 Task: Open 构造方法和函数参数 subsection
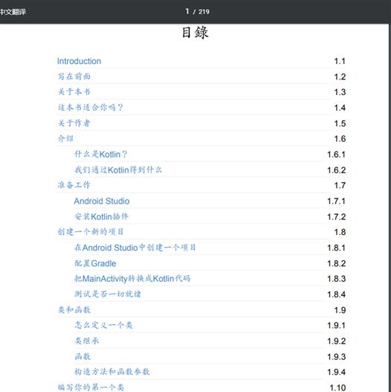pyautogui.click(x=112, y=372)
